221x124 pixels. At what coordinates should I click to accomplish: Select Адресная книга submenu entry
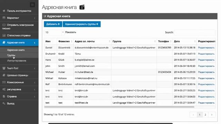tap(16, 50)
